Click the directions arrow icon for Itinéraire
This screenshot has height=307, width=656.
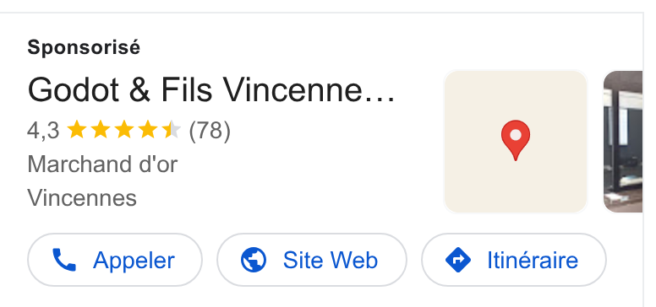458,260
